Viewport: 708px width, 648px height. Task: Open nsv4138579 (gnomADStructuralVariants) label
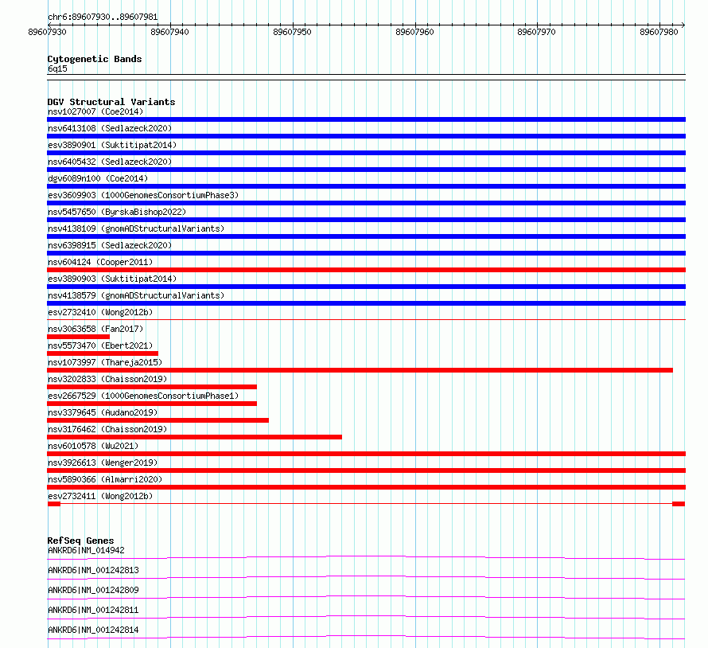[x=136, y=295]
